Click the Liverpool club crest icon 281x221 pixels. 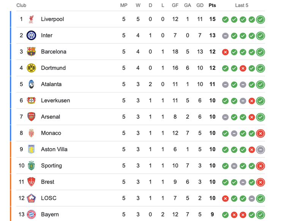click(31, 19)
